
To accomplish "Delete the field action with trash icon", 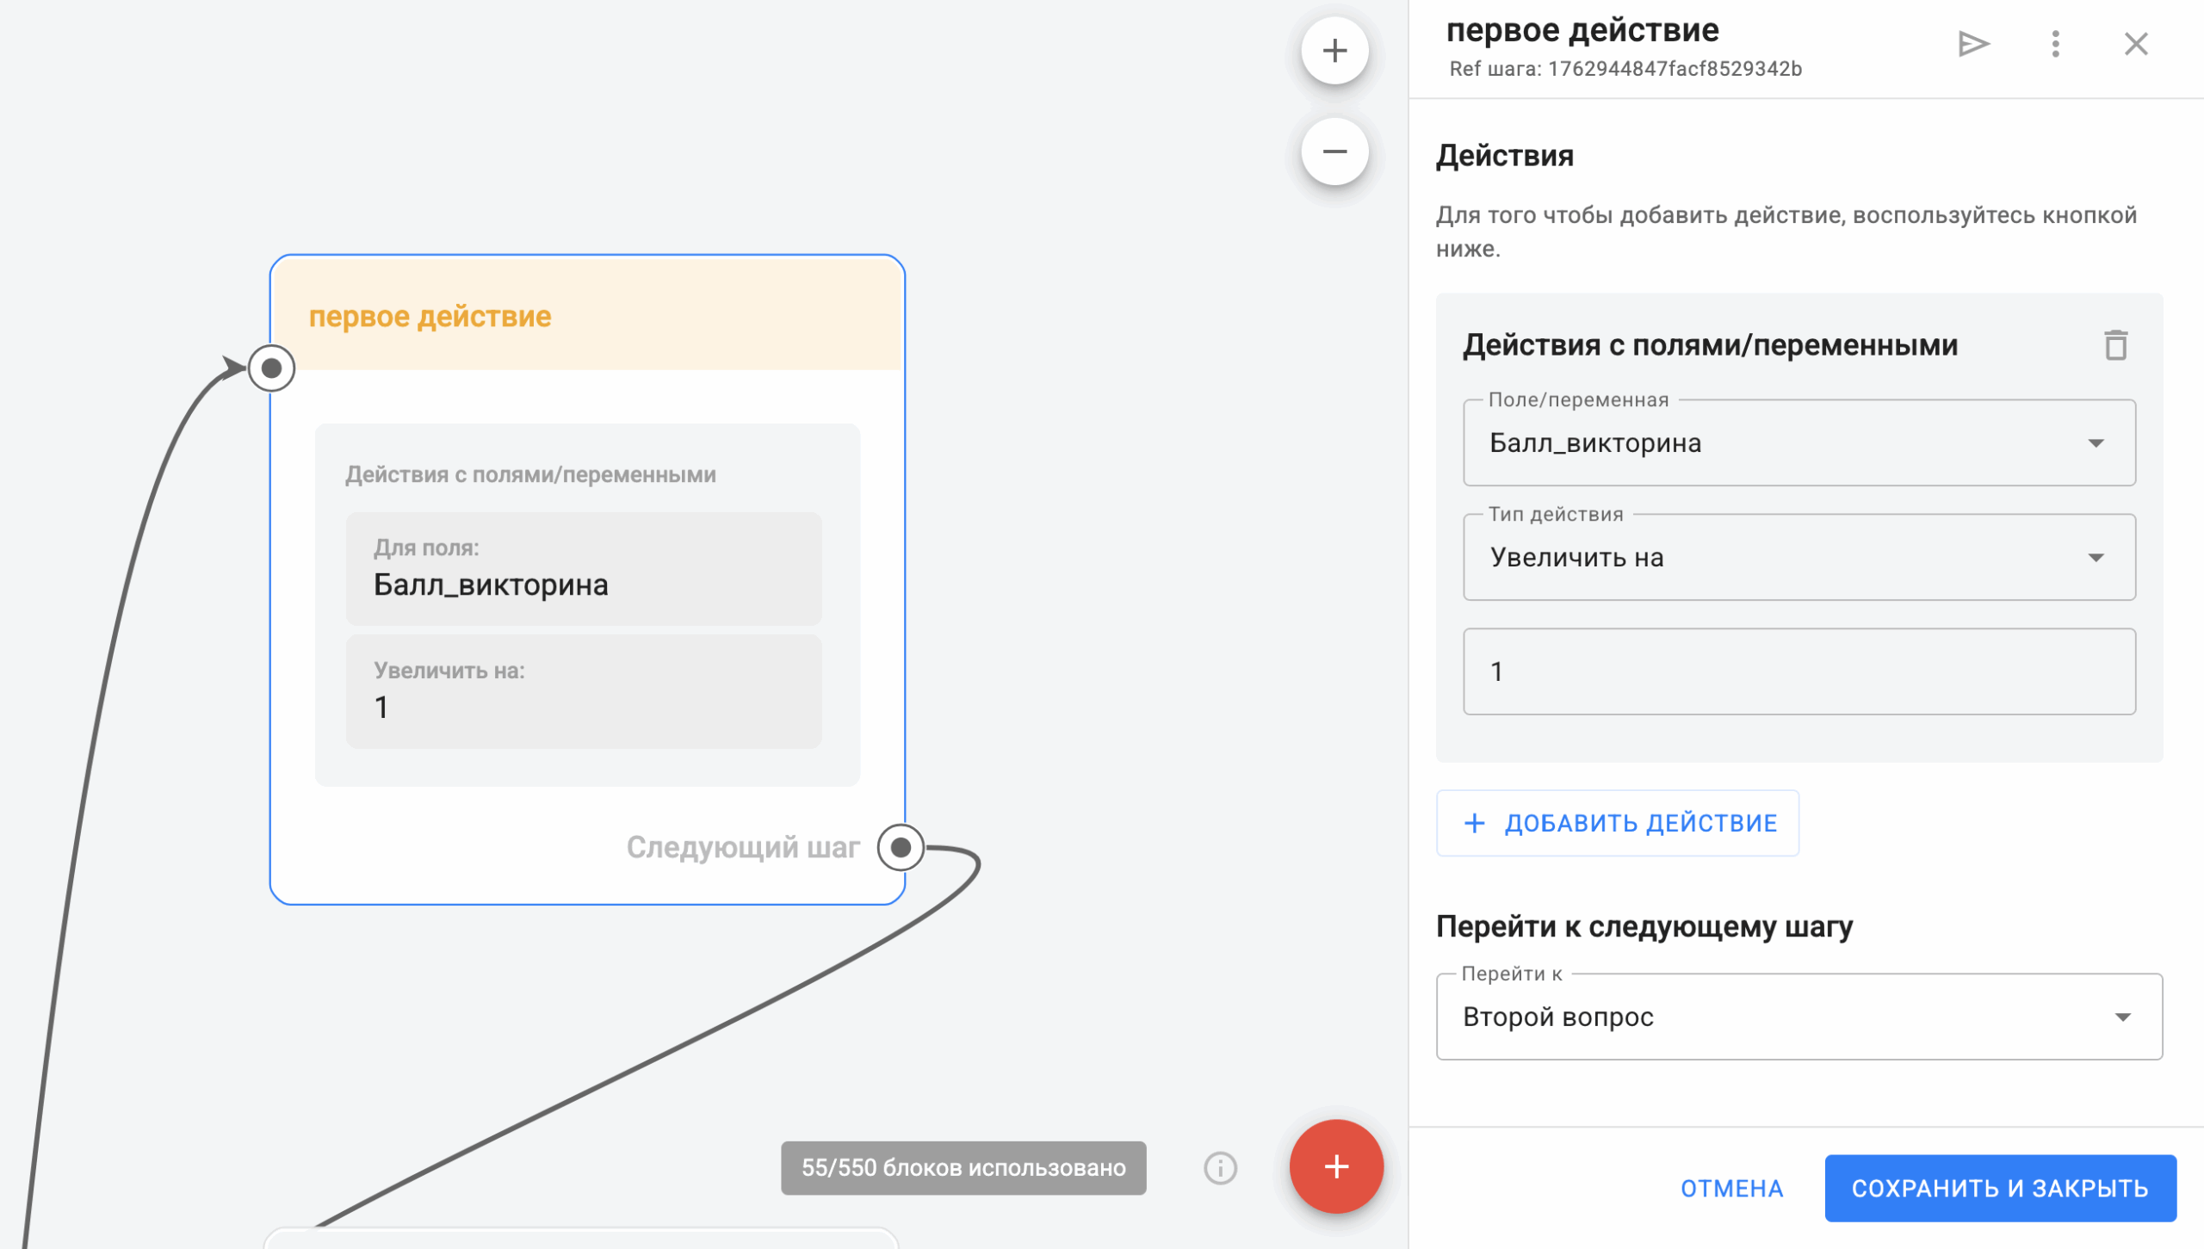I will pyautogui.click(x=2115, y=345).
